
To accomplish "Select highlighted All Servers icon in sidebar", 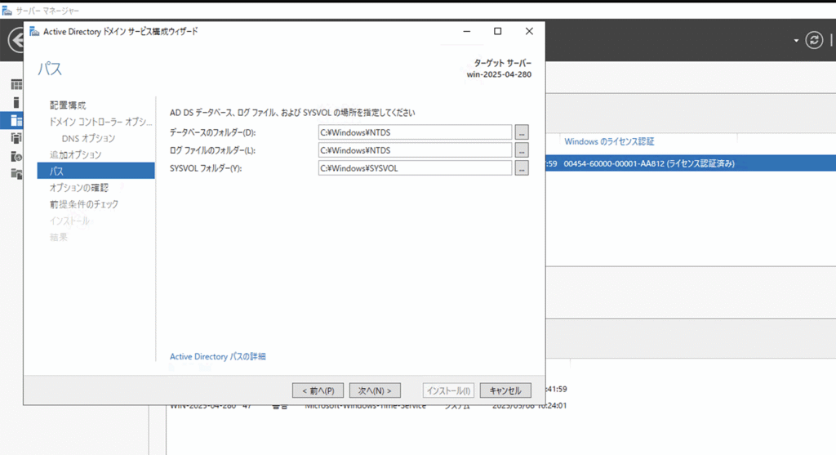I will tap(16, 121).
